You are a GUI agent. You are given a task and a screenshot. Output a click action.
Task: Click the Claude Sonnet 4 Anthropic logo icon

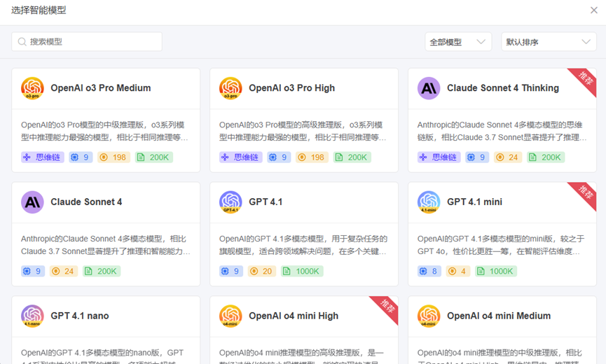click(x=32, y=202)
